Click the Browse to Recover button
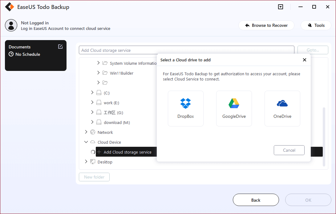This screenshot has width=336, height=214. tap(266, 25)
